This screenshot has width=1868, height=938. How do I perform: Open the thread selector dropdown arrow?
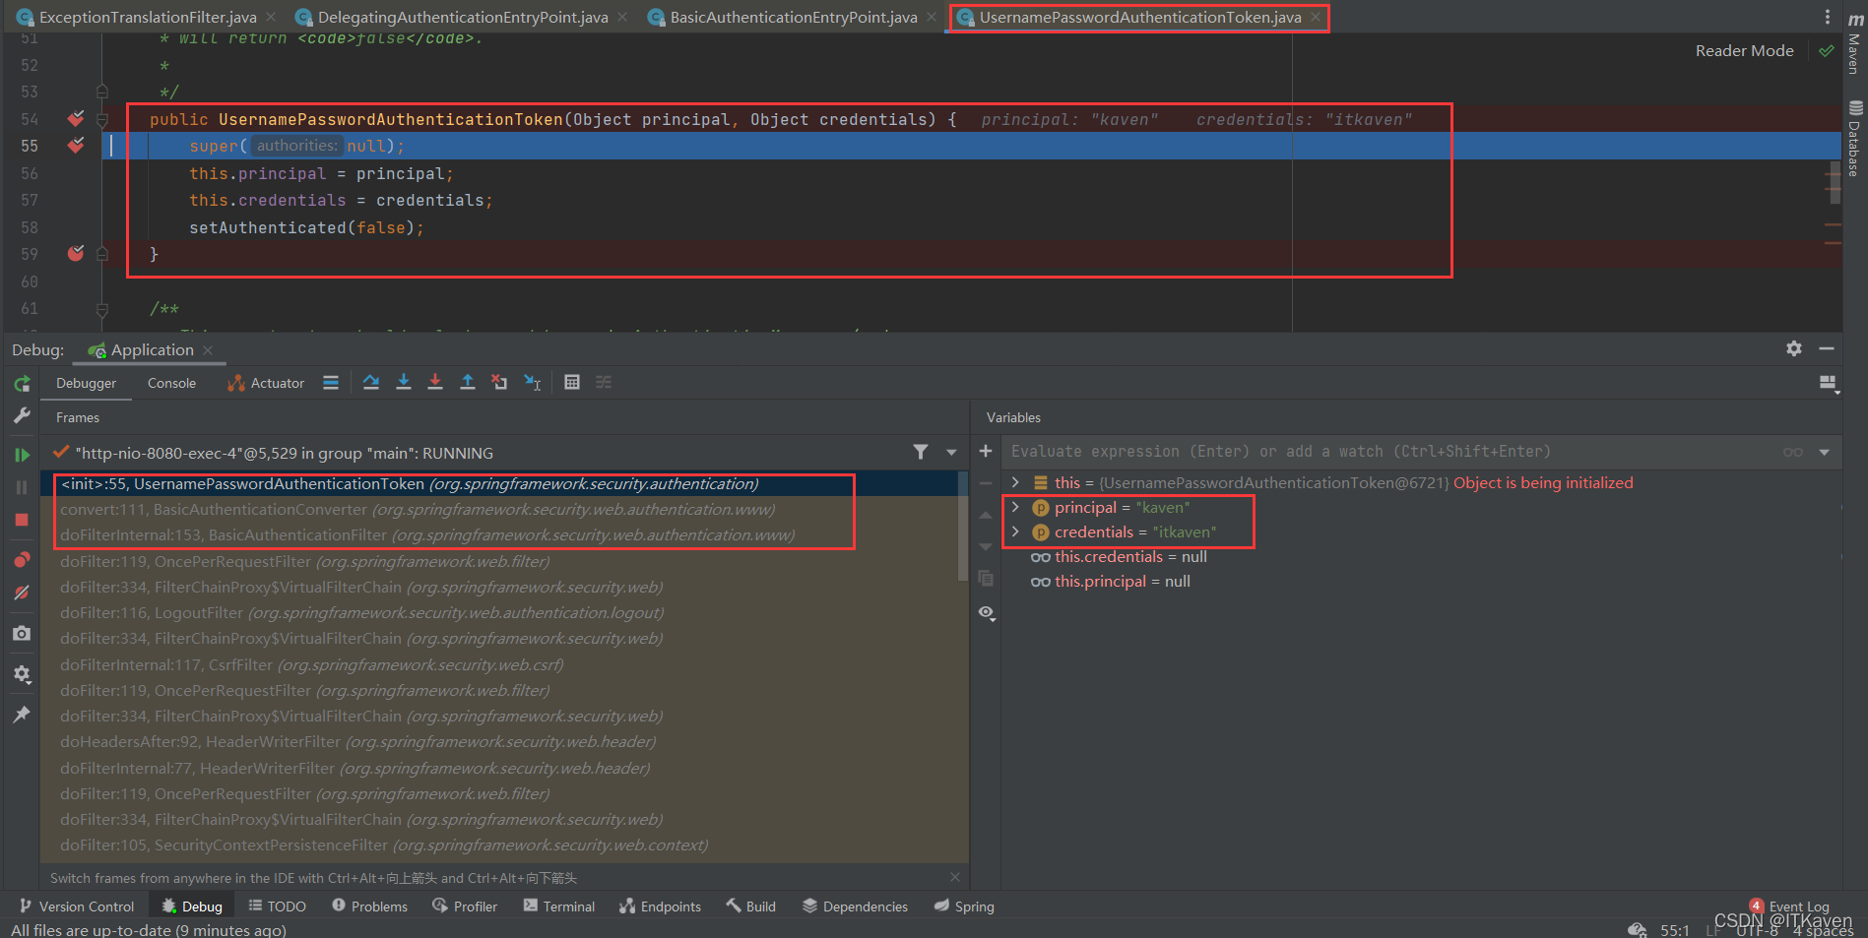(951, 452)
